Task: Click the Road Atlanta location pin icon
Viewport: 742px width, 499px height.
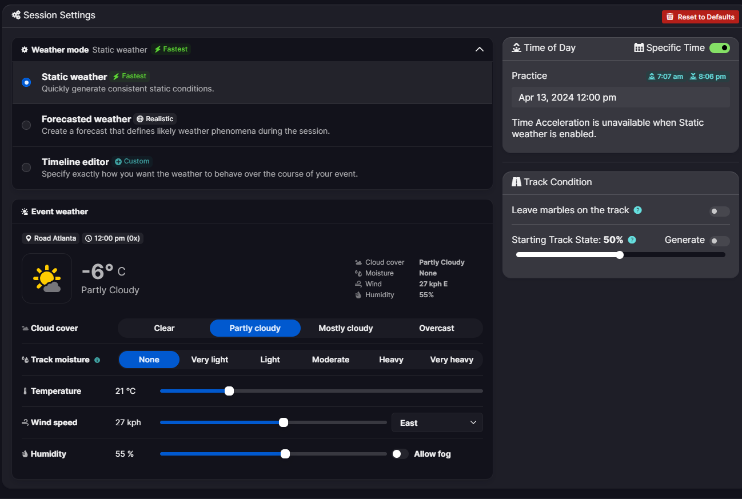Action: point(29,238)
